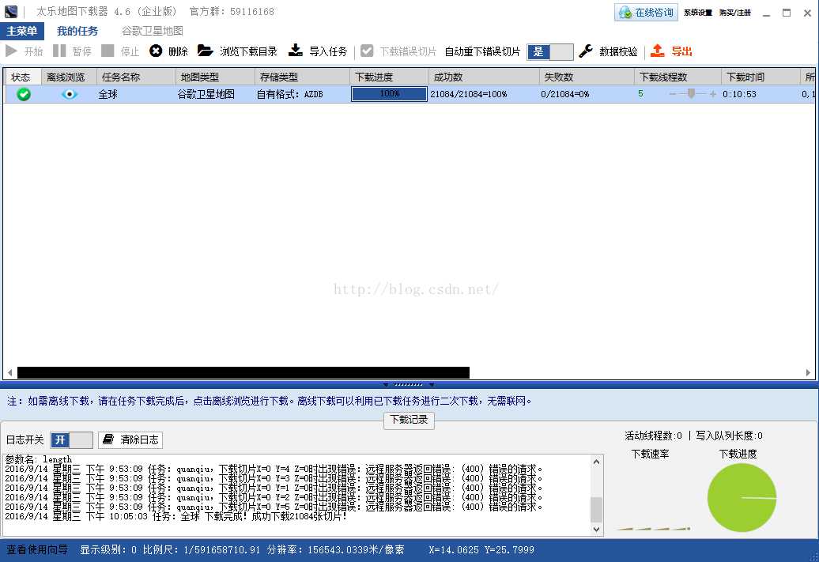Decrease thread count with minus button
Viewport: 819px width, 562px height.
[672, 94]
